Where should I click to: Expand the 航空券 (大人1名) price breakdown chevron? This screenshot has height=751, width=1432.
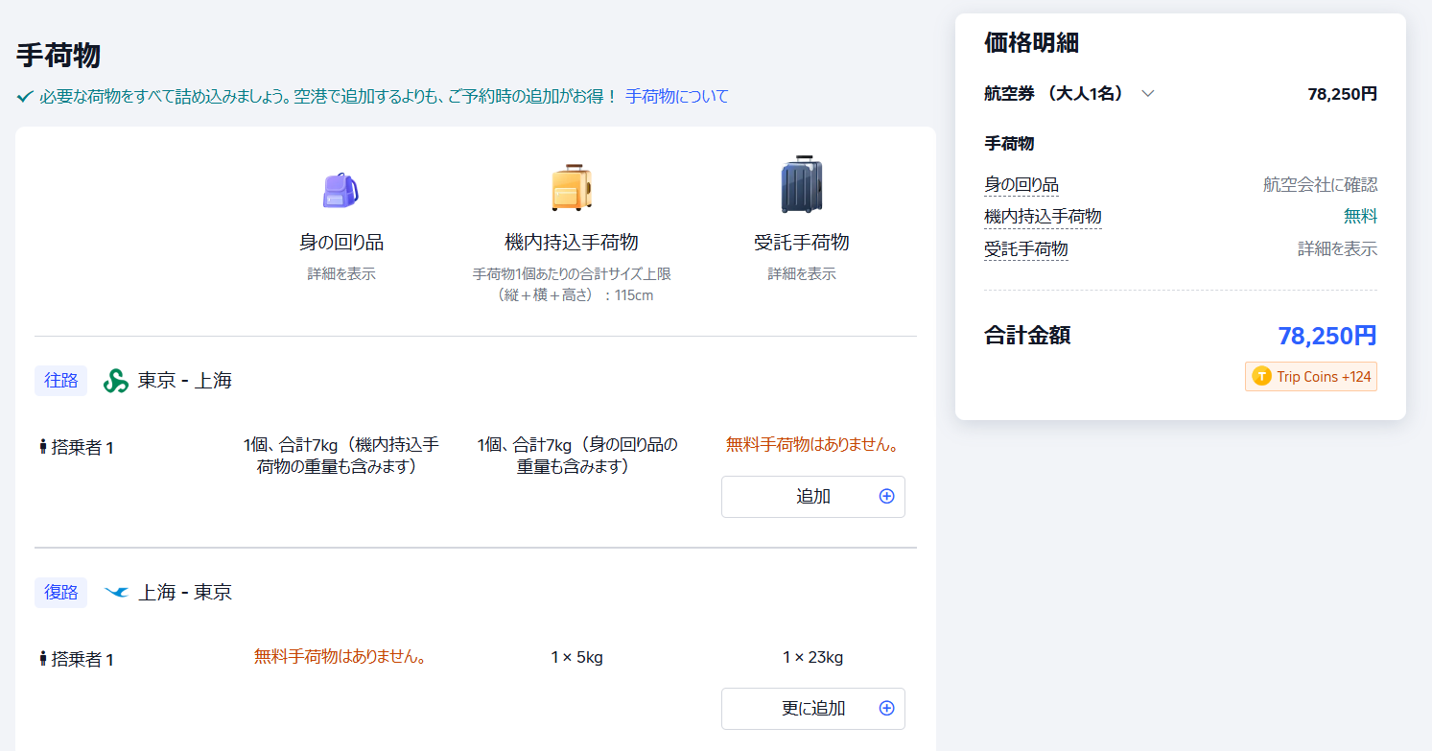1147,94
